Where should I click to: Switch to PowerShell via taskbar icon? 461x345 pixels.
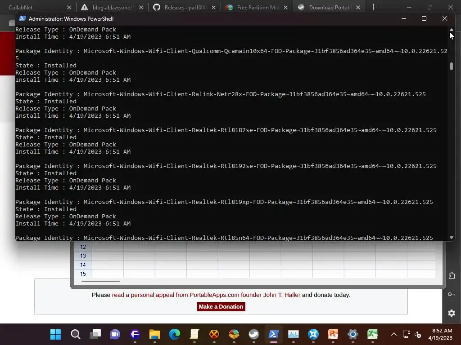(x=273, y=334)
